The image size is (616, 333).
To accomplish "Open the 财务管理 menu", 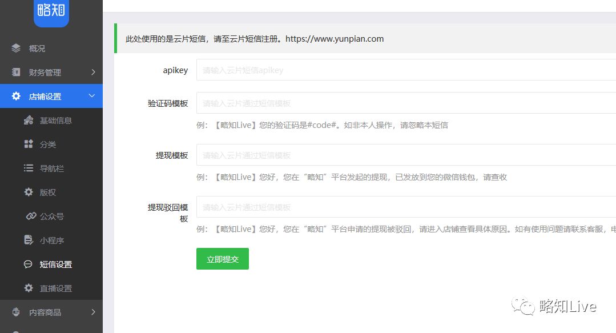I will [51, 72].
